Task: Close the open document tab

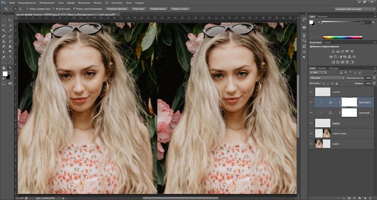Action: [119, 15]
